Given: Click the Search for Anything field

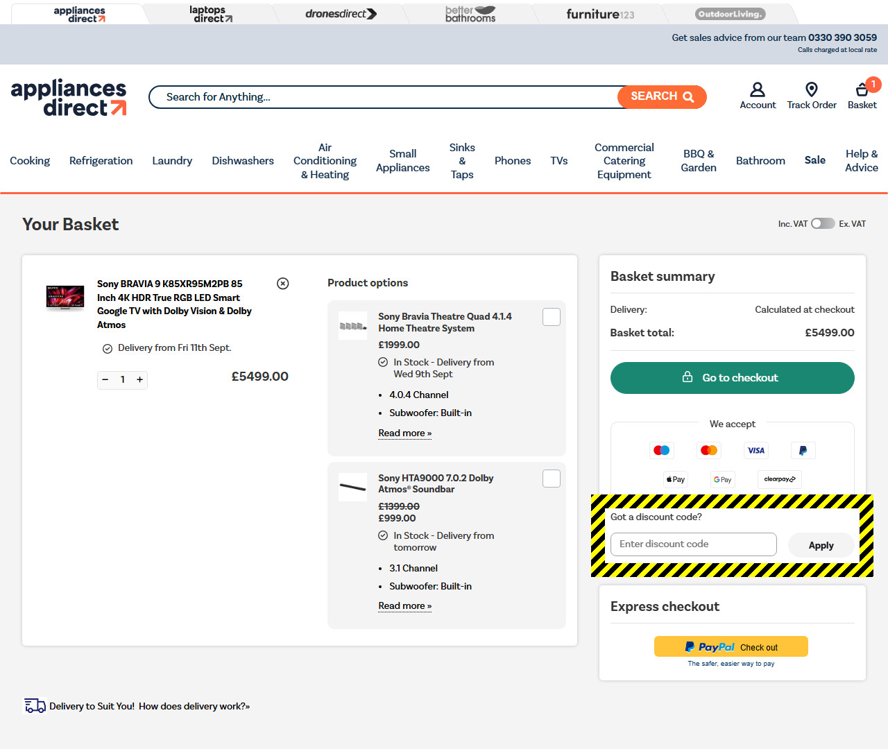Looking at the screenshot, I should coord(383,97).
